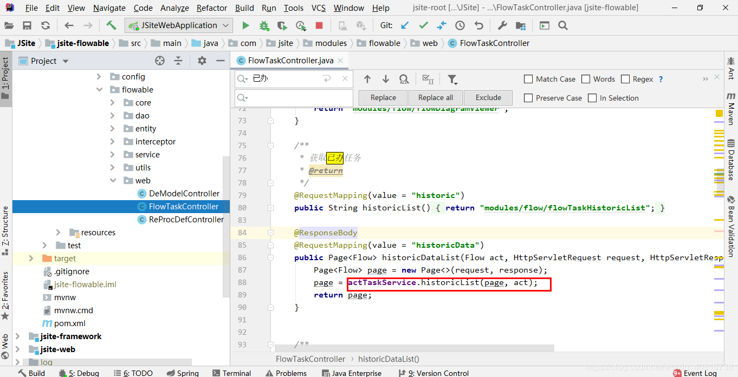This screenshot has width=738, height=377.
Task: Open the search filter funnel icon
Action: pos(452,80)
